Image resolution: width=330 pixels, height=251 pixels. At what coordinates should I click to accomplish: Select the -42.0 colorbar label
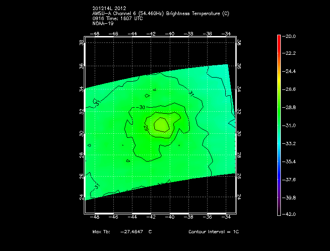click(289, 214)
